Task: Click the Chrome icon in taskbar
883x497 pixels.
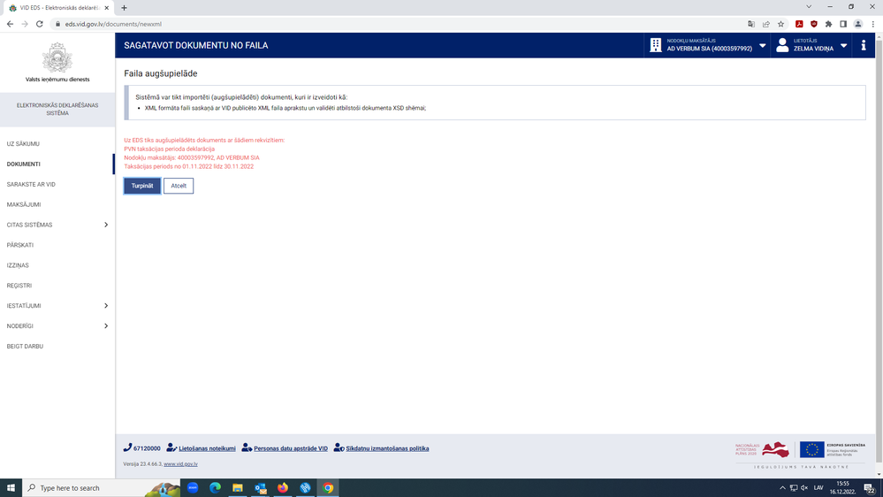Action: [x=328, y=488]
